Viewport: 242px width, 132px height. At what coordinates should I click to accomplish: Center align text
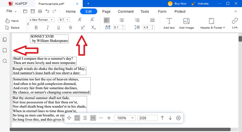point(122,20)
